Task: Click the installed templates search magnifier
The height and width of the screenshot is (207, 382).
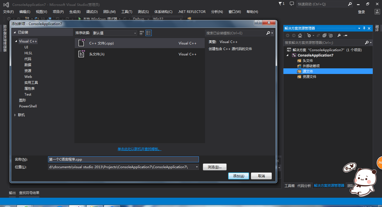Action: point(268,33)
